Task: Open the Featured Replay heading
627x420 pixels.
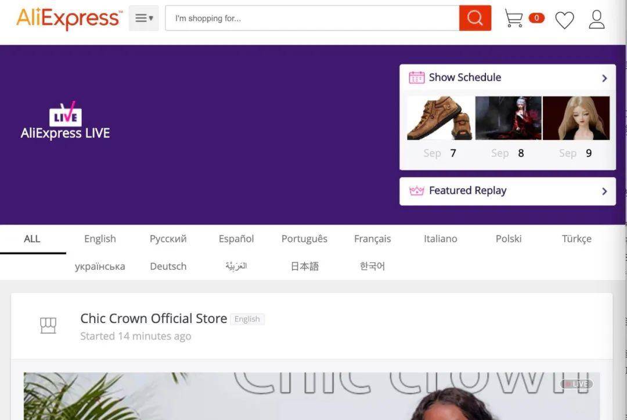Action: [x=467, y=191]
